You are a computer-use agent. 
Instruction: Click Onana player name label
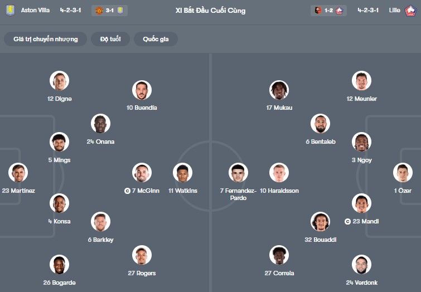tap(100, 142)
